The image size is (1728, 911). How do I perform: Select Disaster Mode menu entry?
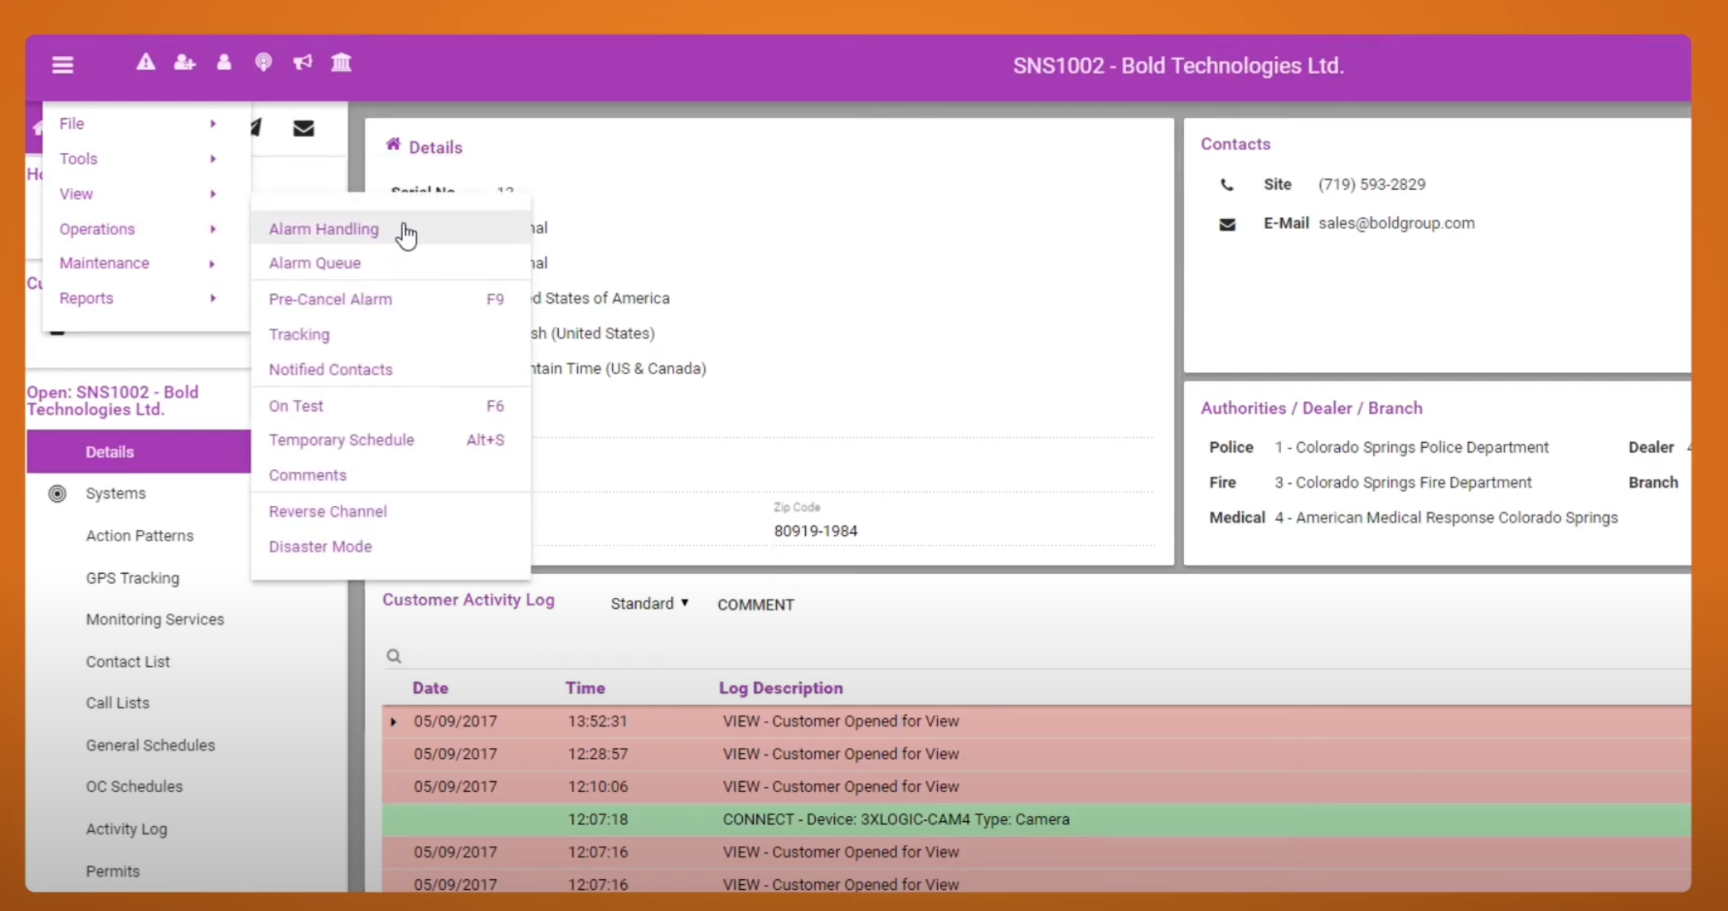pyautogui.click(x=320, y=546)
